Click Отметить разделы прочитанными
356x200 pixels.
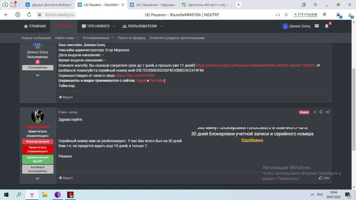pyautogui.click(x=177, y=38)
